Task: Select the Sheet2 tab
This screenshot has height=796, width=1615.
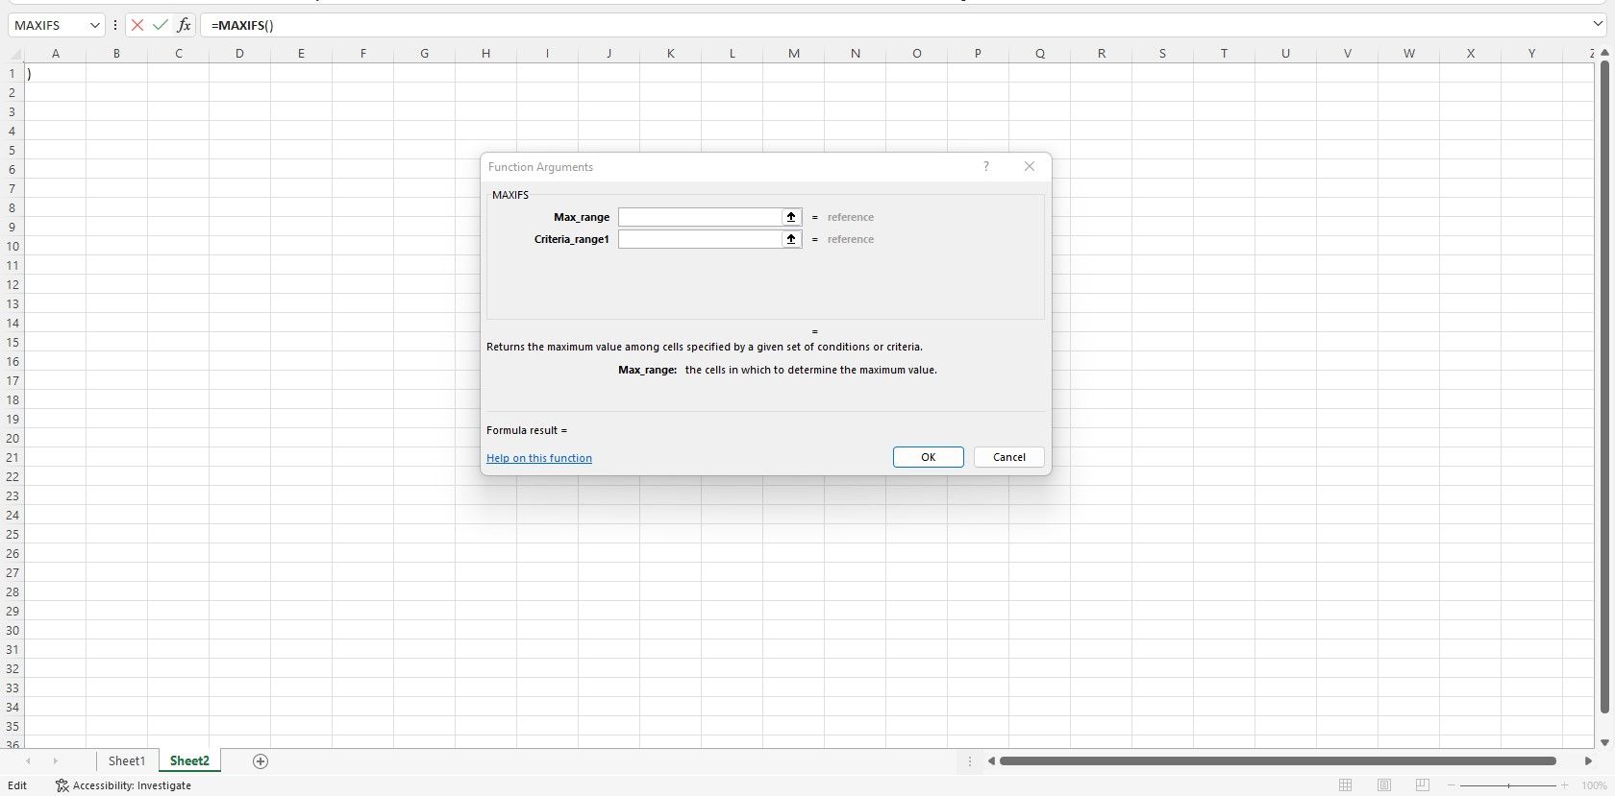Action: (189, 761)
